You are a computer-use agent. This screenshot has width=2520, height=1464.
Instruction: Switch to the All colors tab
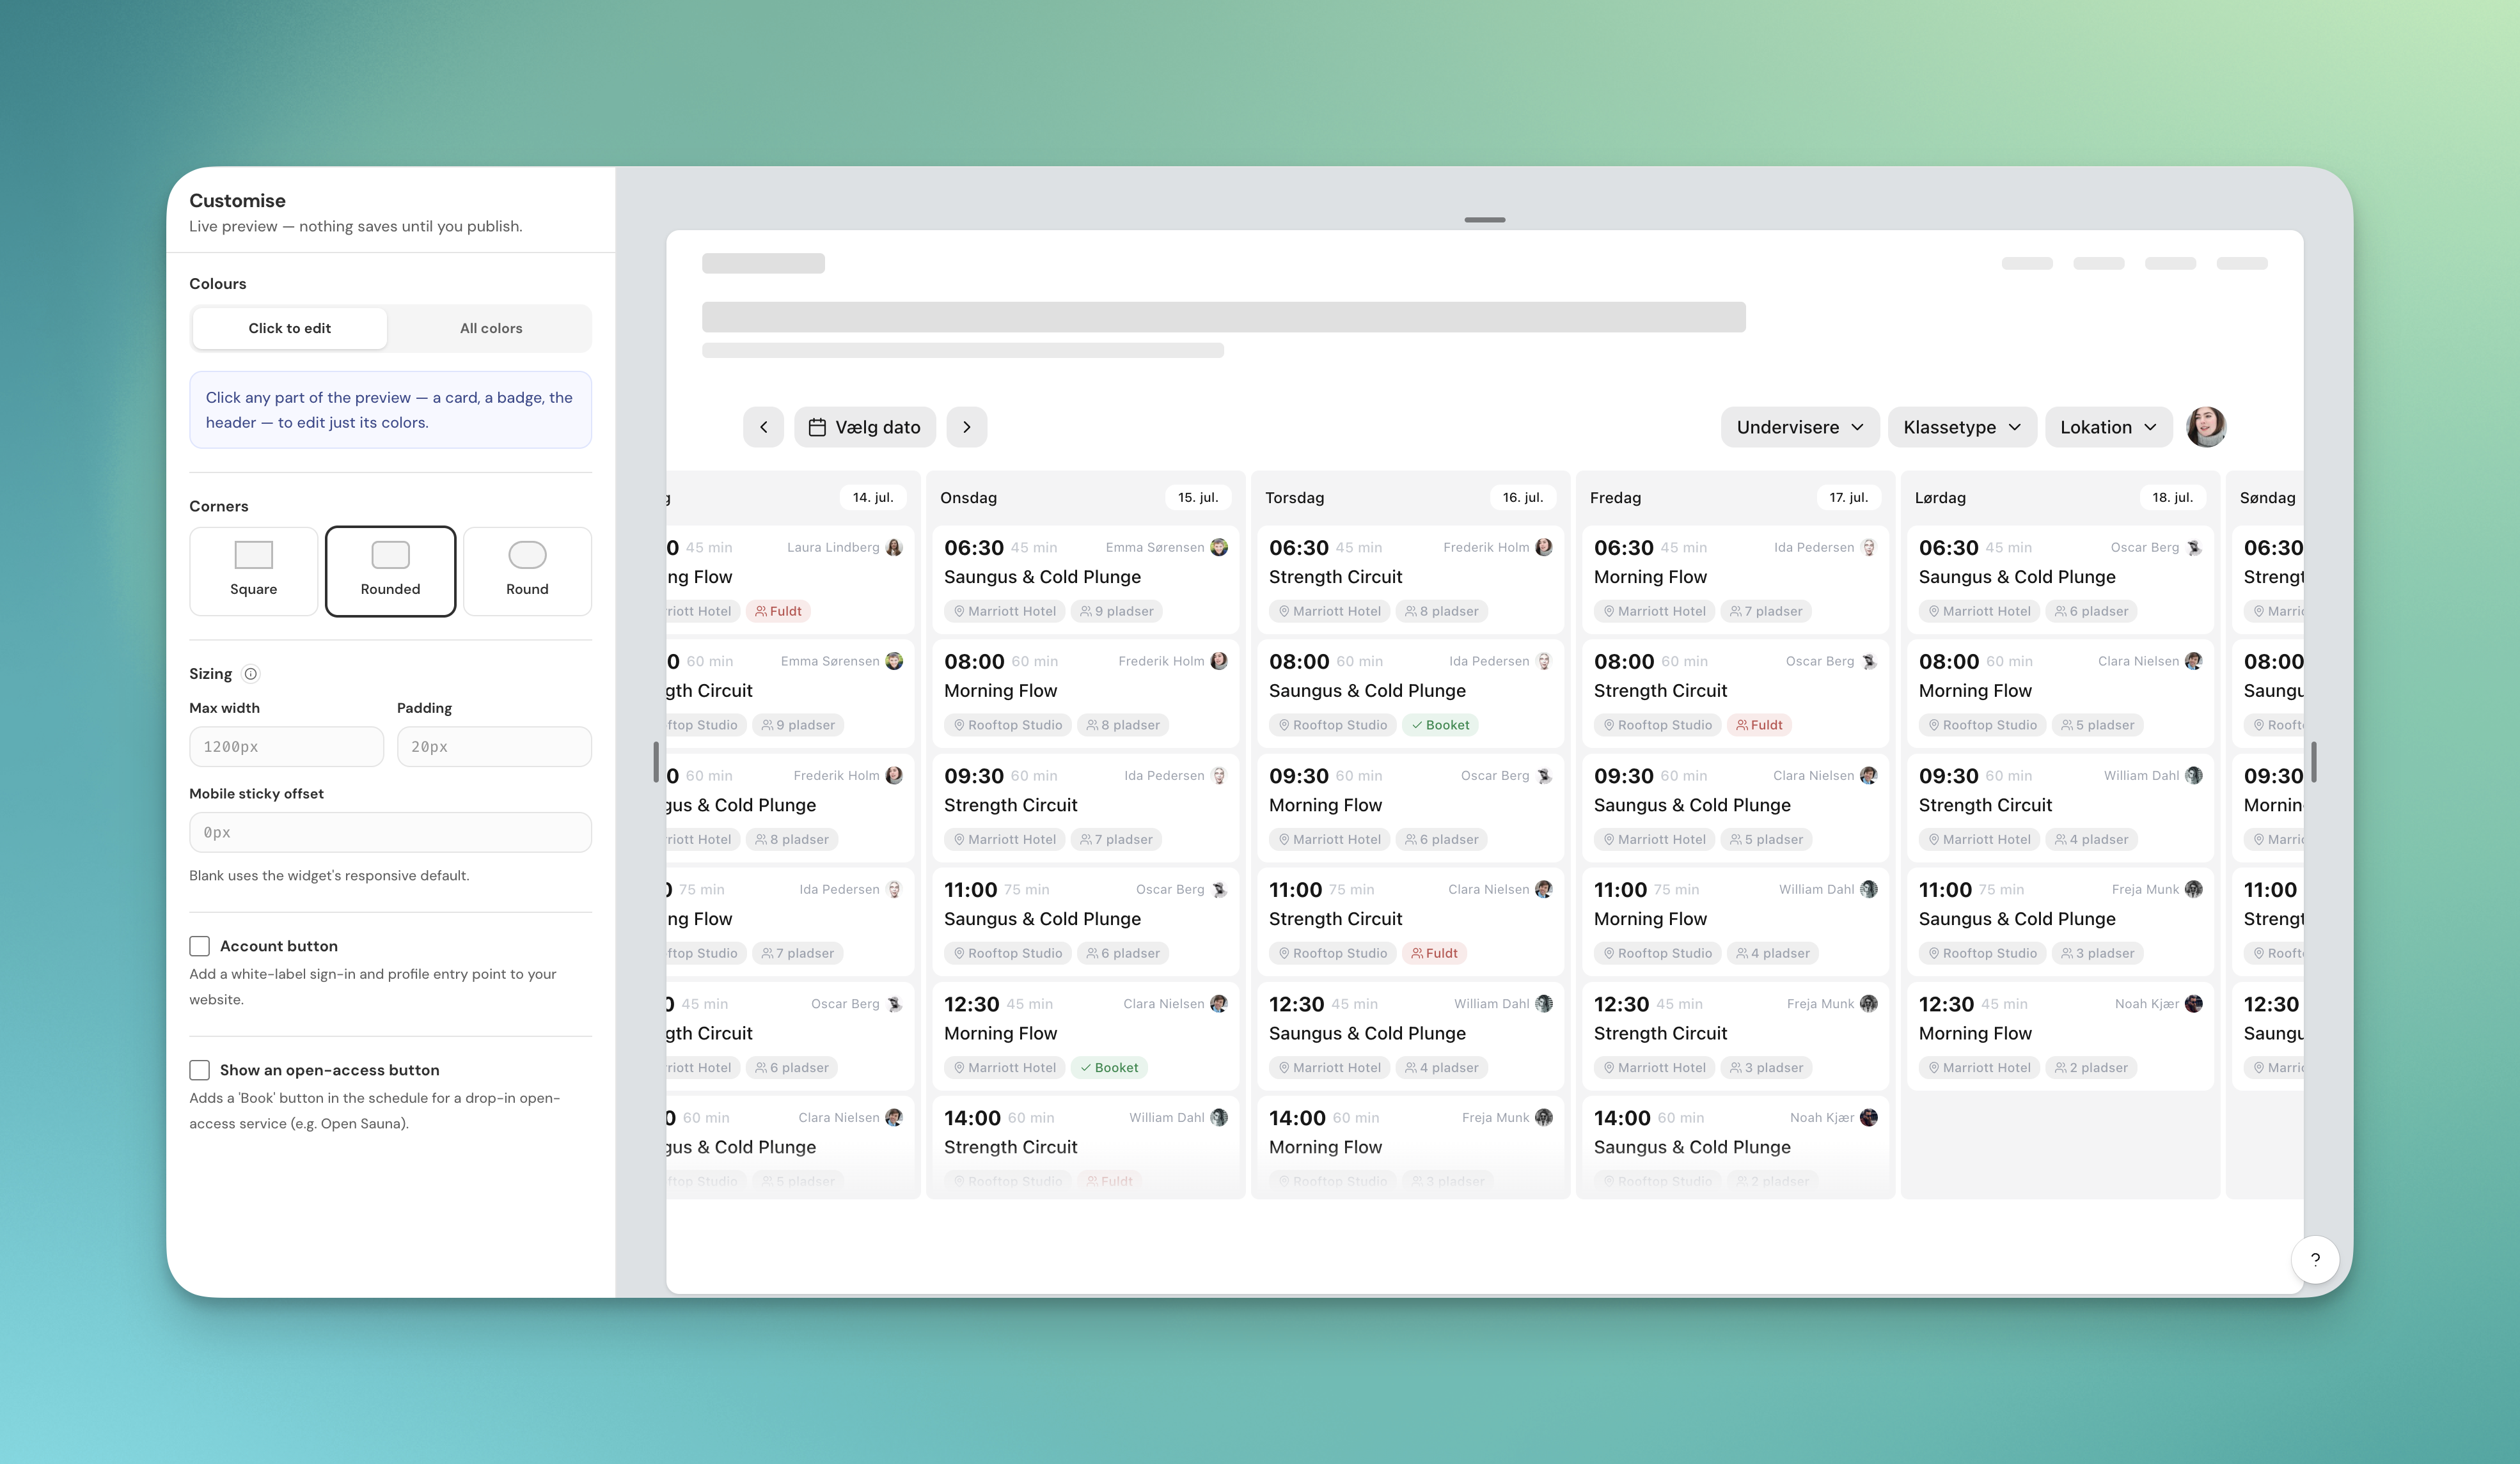(x=491, y=328)
